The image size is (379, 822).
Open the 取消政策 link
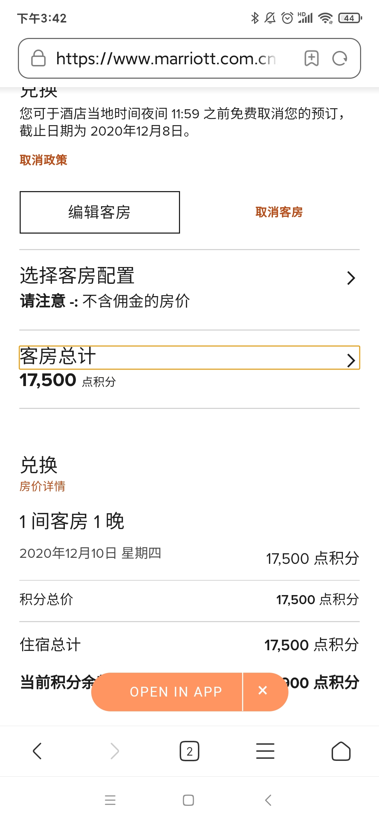click(43, 160)
